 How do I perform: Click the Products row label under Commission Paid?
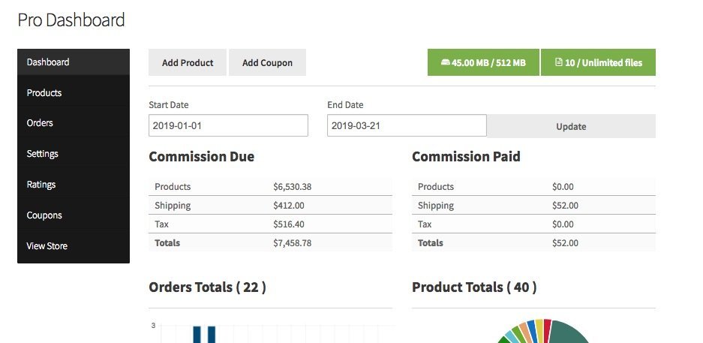436,187
